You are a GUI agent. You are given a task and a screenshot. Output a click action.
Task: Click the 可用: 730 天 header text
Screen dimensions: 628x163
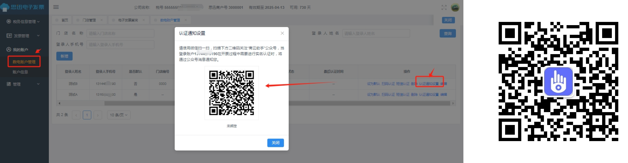(300, 7)
